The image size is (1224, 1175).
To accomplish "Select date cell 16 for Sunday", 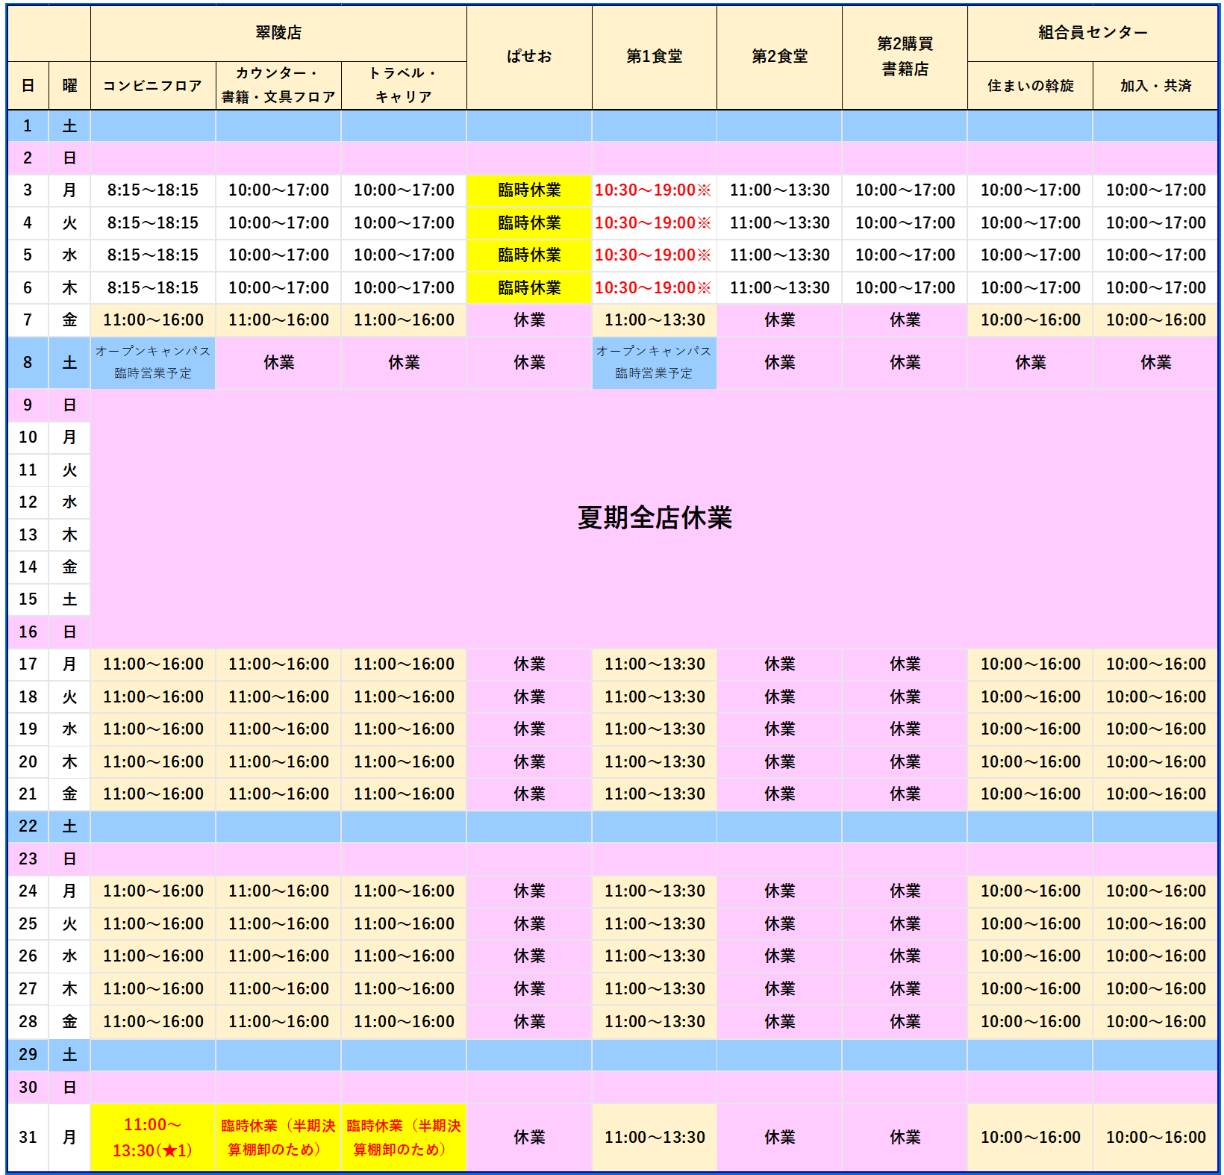I will coord(28,632).
